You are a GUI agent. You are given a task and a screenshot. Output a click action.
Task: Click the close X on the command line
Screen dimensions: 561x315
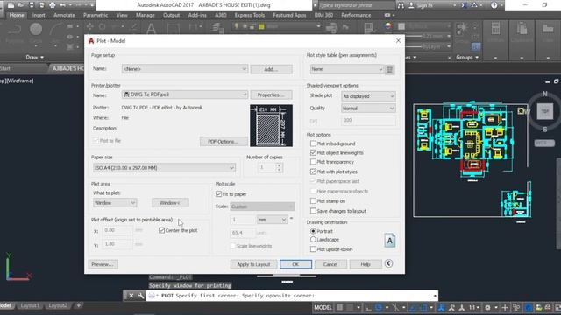[x=131, y=296]
